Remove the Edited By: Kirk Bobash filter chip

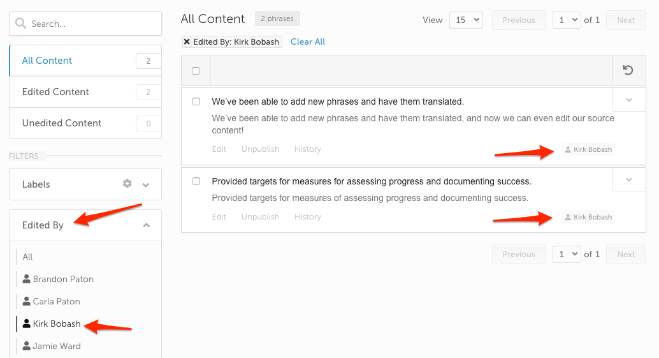click(187, 41)
